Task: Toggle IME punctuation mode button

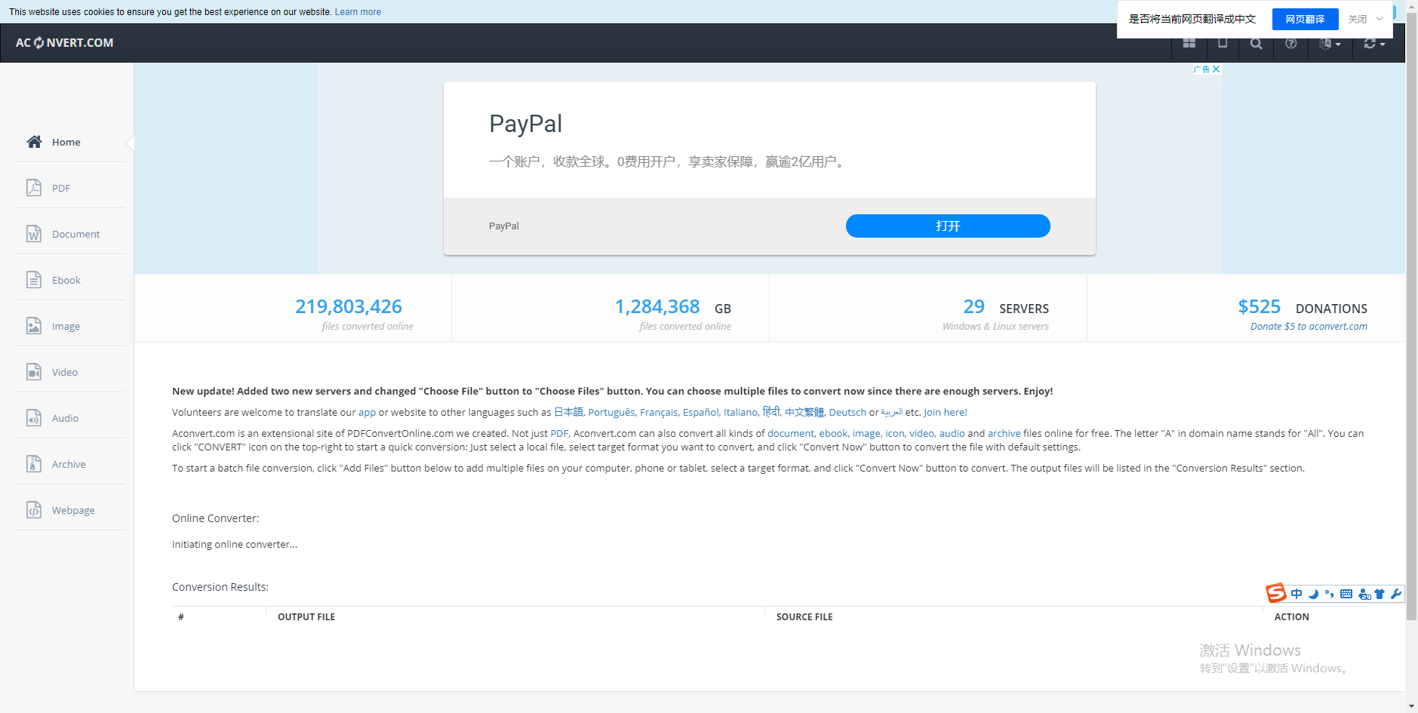Action: [x=1329, y=594]
